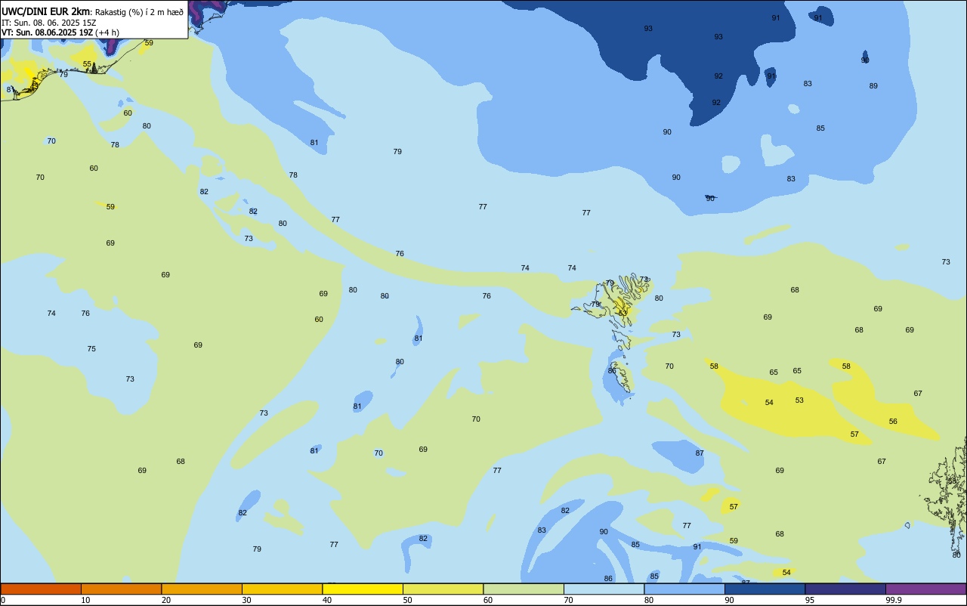
Task: Click the map humidity value '89'
Action: click(873, 86)
